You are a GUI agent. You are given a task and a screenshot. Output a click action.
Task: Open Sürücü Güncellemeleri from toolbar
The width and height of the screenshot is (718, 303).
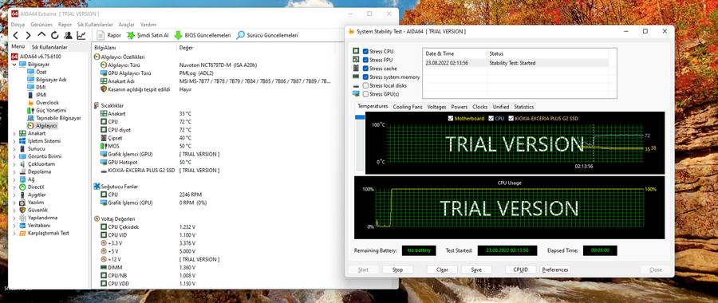[x=267, y=35]
